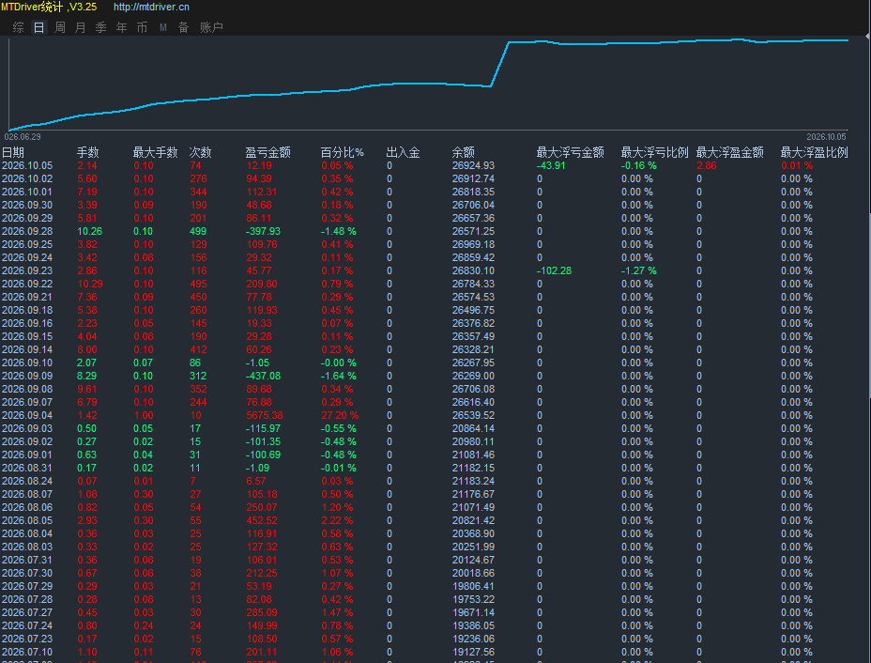Open the 币 currency tab
This screenshot has height=663, width=871.
[x=143, y=27]
